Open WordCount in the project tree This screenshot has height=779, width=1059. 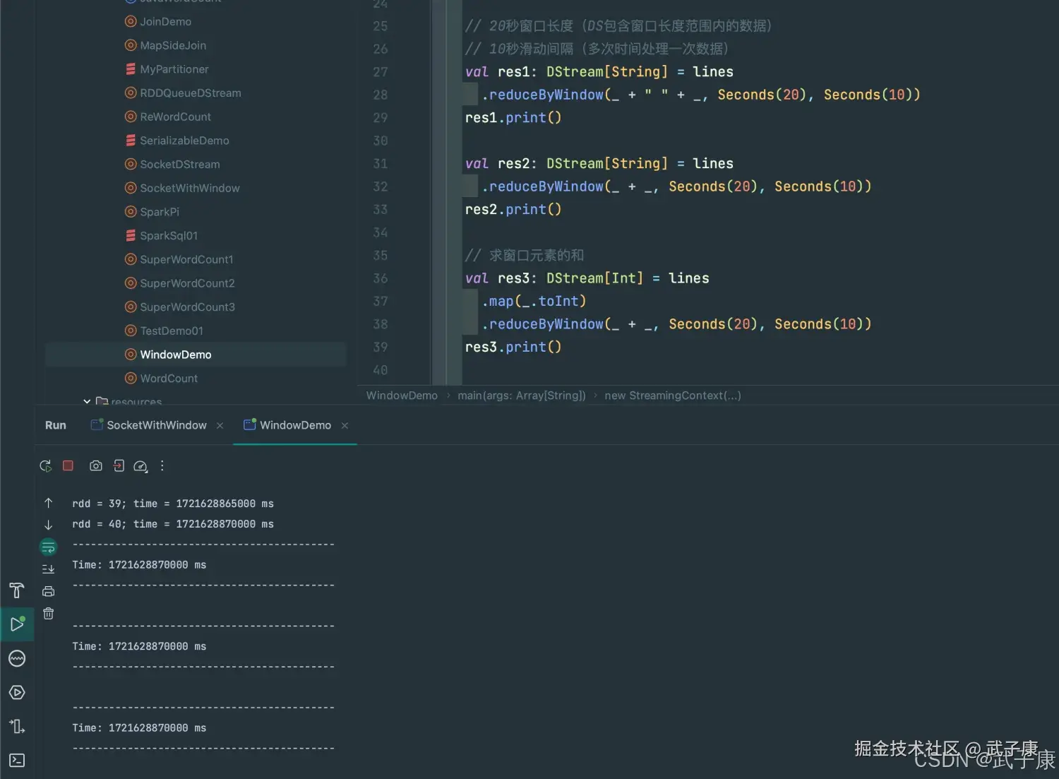coord(161,379)
